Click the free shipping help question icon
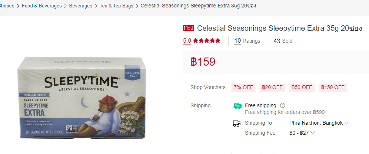This screenshot has height=154, width=369. tap(283, 105)
